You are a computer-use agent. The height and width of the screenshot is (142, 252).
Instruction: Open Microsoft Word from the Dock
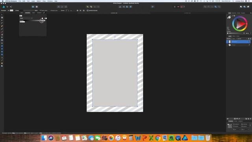(x=138, y=138)
